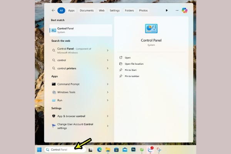Click the Run app icon
This screenshot has width=231, height=154.
(54, 100)
